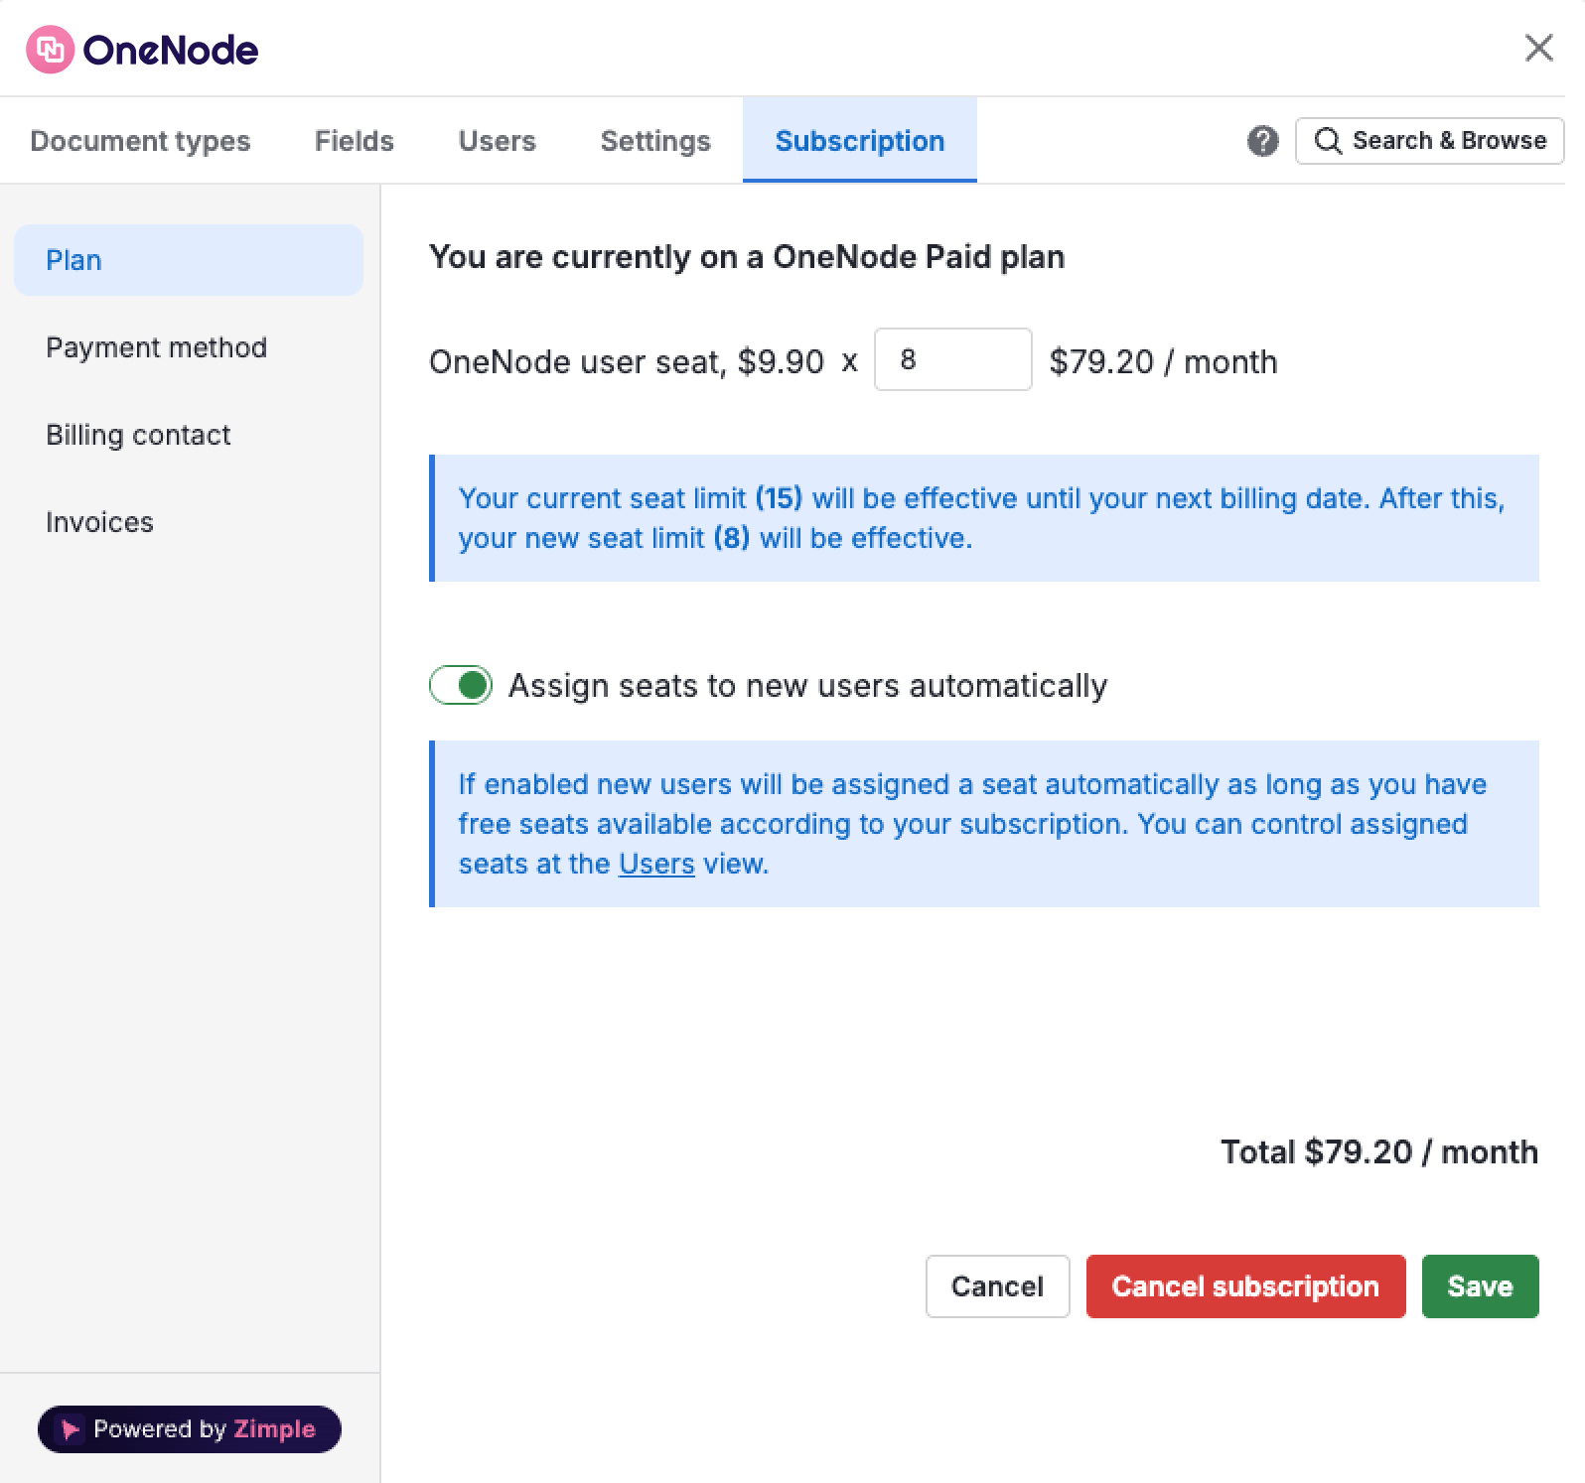The height and width of the screenshot is (1483, 1585).
Task: Switch to Document types tab
Action: click(140, 141)
